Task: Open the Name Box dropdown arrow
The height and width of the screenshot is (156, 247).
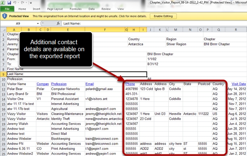Action: 38,23
